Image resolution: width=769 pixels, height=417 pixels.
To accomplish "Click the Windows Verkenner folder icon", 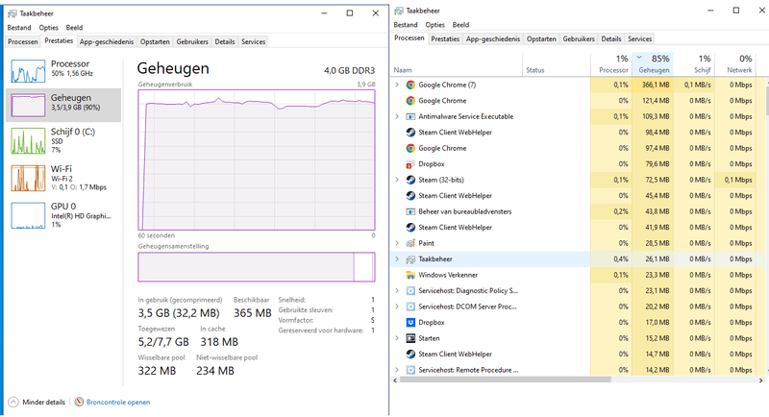I will [x=410, y=275].
